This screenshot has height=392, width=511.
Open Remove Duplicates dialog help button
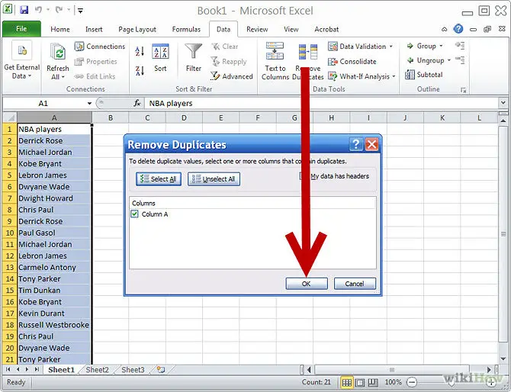click(x=356, y=144)
